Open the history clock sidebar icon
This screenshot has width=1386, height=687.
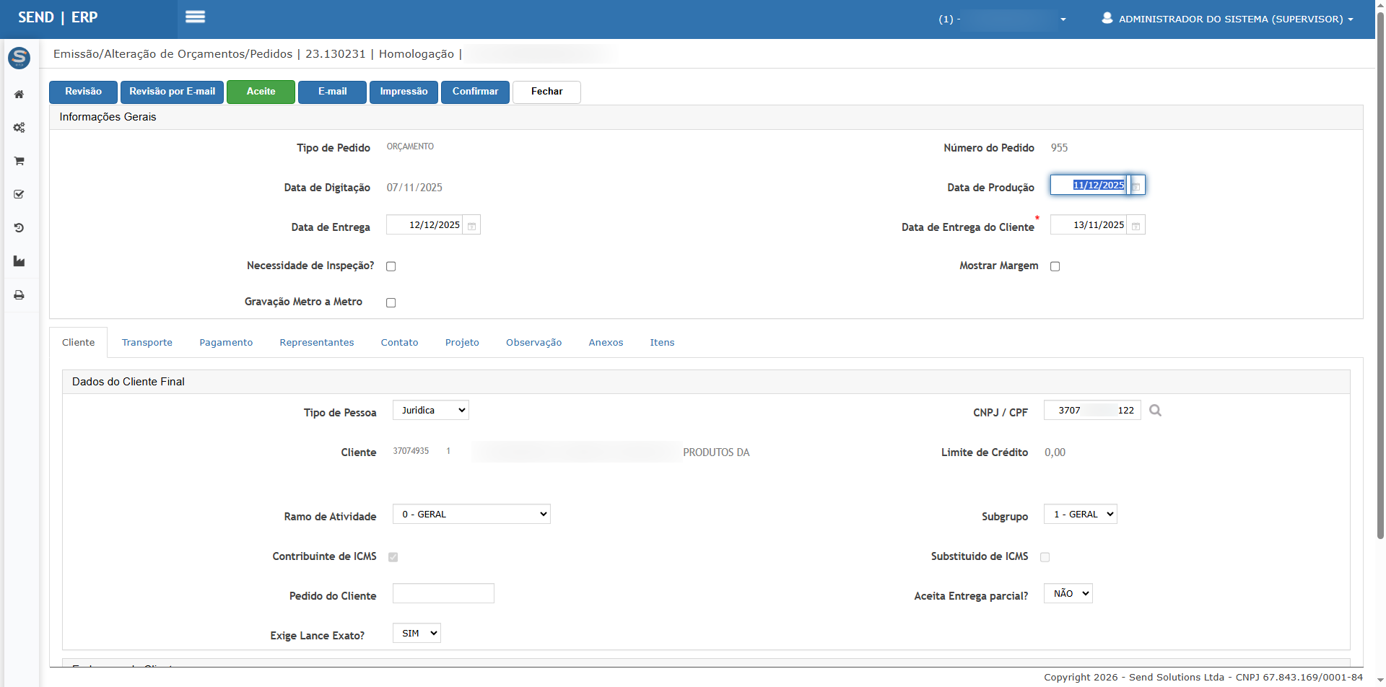(19, 228)
